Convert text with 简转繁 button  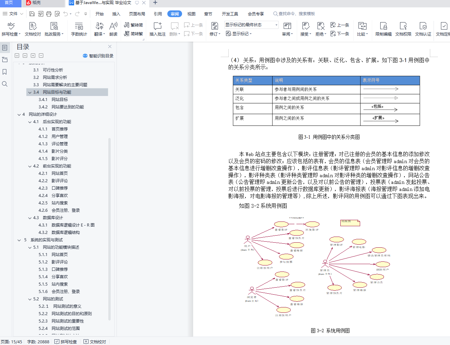(133, 34)
